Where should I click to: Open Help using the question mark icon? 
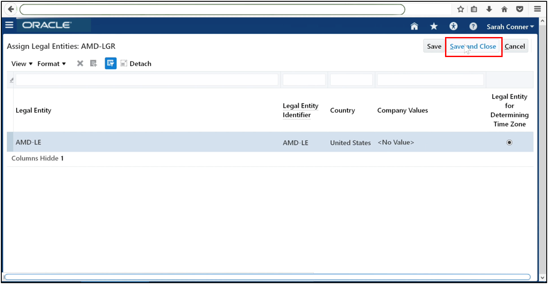point(473,26)
